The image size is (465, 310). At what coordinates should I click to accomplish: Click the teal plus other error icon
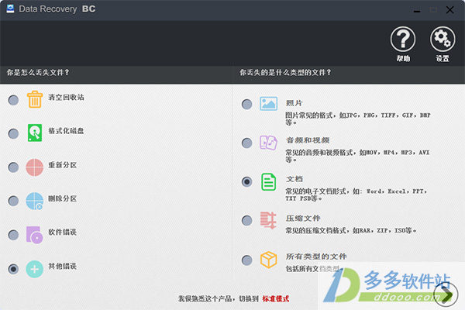(34, 269)
